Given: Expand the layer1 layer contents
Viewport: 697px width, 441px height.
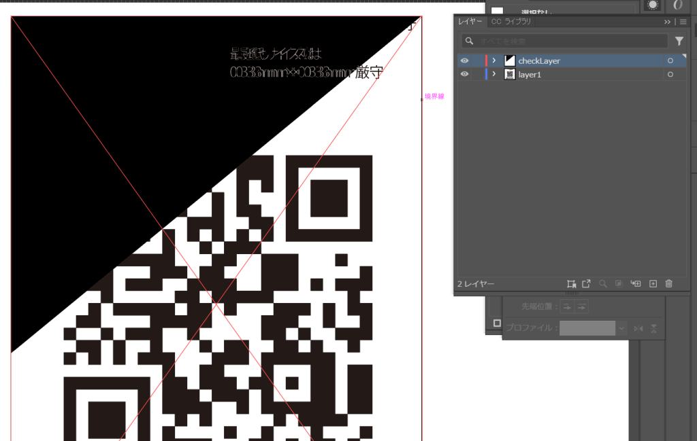Looking at the screenshot, I should pyautogui.click(x=494, y=74).
